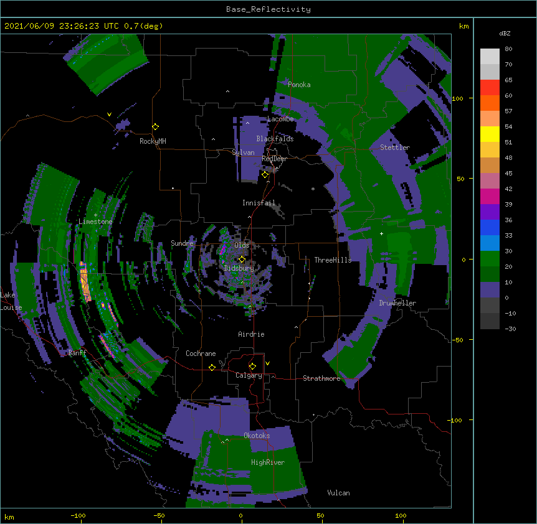Screen dimensions: 537x524
Task: Click the Airdrie label
Action: (x=251, y=334)
